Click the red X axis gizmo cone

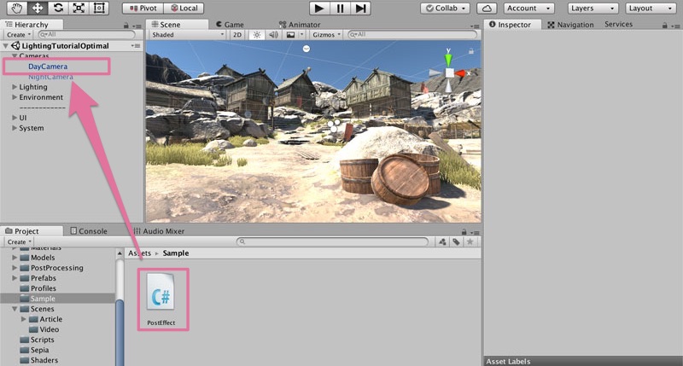459,73
